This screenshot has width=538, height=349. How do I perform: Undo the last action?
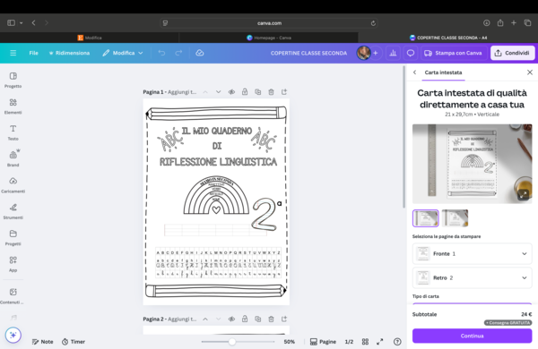pyautogui.click(x=161, y=53)
